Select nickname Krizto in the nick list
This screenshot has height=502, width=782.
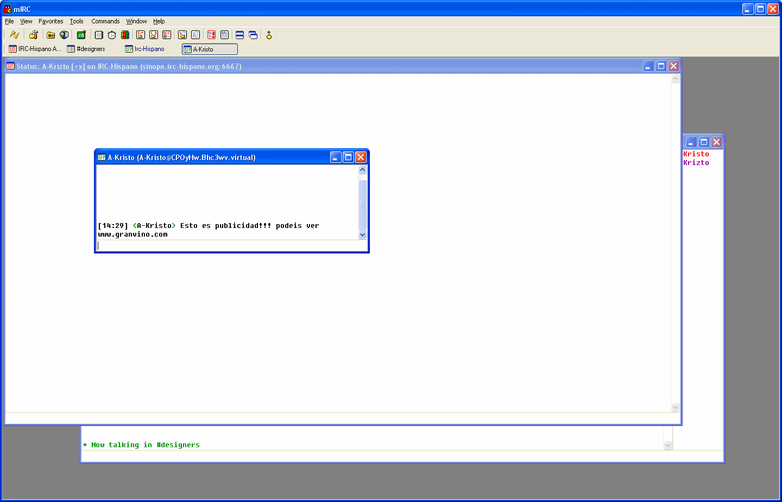click(x=696, y=163)
